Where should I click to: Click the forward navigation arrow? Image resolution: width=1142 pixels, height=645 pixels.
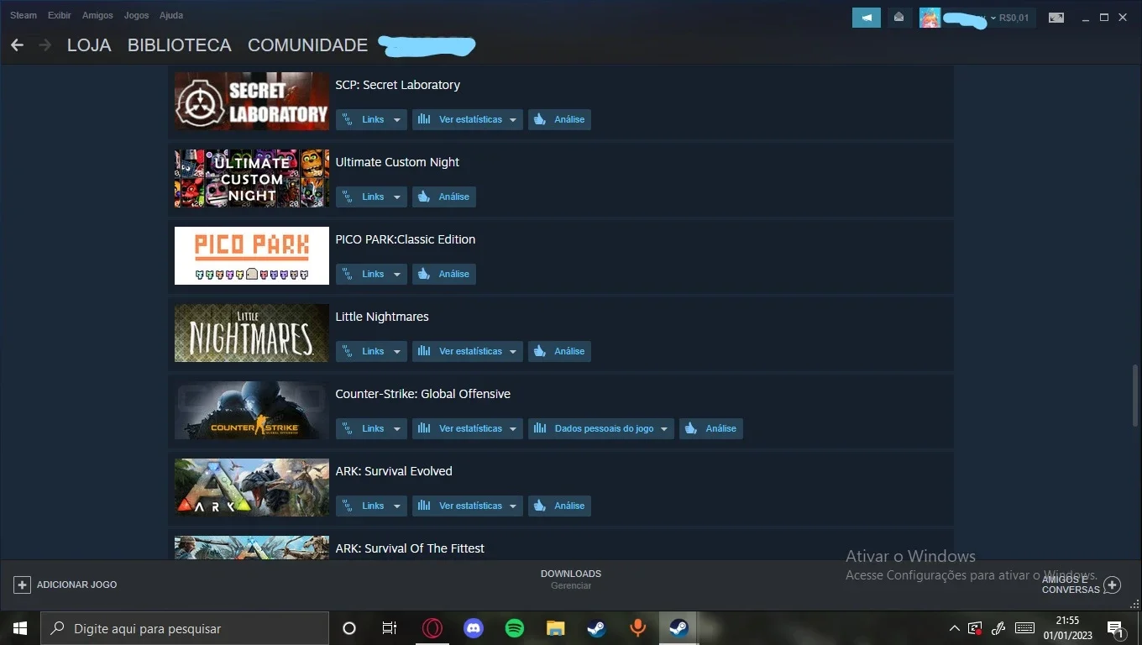pos(45,45)
